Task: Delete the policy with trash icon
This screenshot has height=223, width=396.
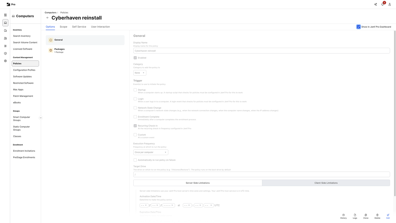Action: click(x=377, y=216)
